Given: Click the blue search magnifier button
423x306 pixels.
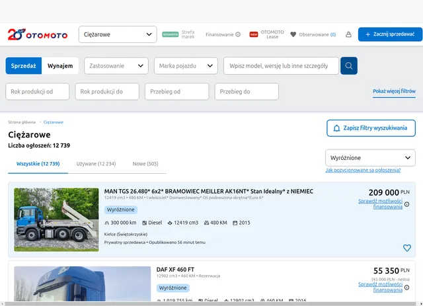Looking at the screenshot, I should coord(348,66).
